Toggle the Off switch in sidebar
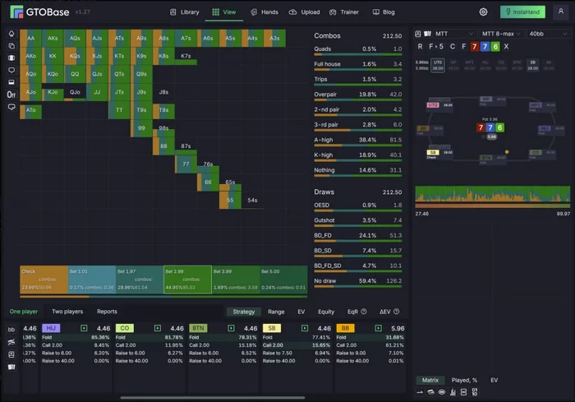This screenshot has width=575, height=402. pyautogui.click(x=11, y=95)
